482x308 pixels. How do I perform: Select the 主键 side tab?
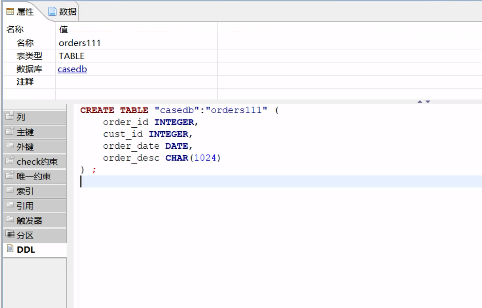tap(34, 132)
